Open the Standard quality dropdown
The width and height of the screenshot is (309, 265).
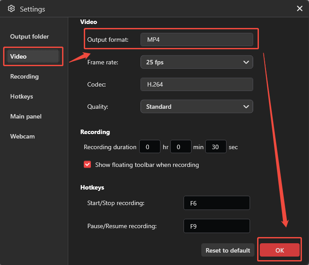pos(197,107)
